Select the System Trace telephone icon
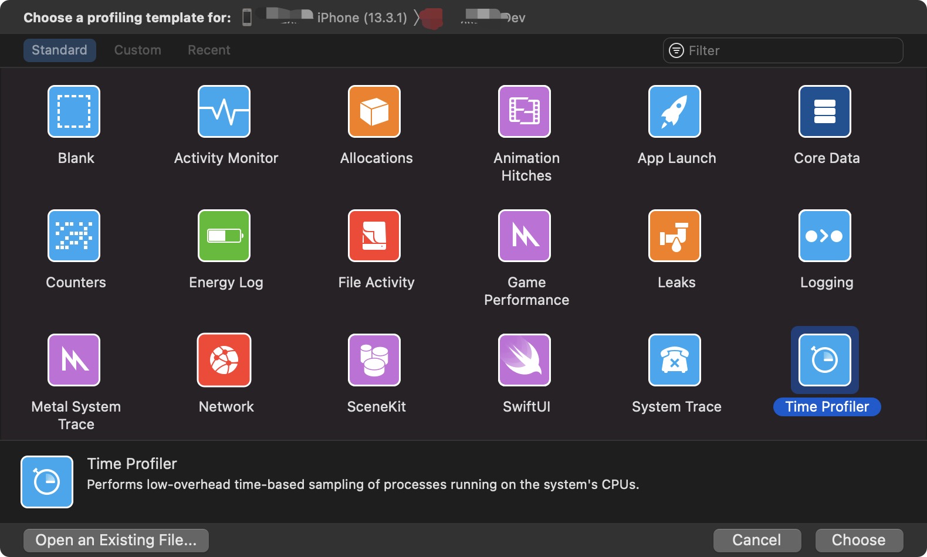 click(675, 360)
